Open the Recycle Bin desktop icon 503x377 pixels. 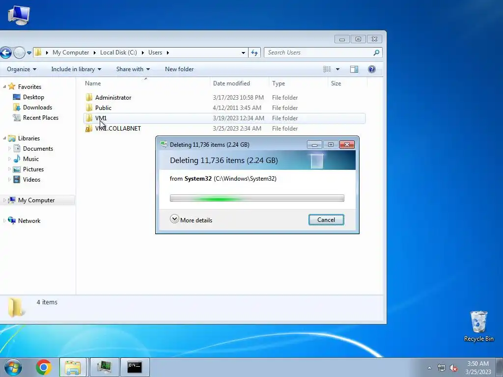tap(478, 326)
